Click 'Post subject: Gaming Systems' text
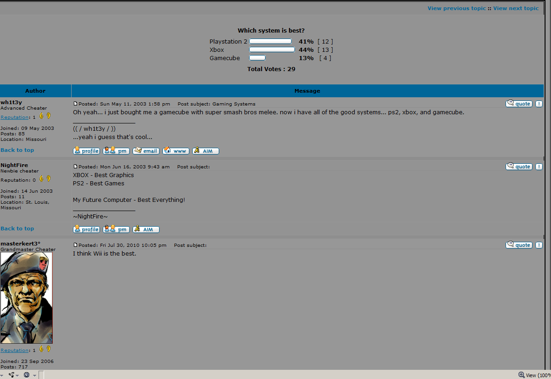The image size is (551, 379). (217, 104)
